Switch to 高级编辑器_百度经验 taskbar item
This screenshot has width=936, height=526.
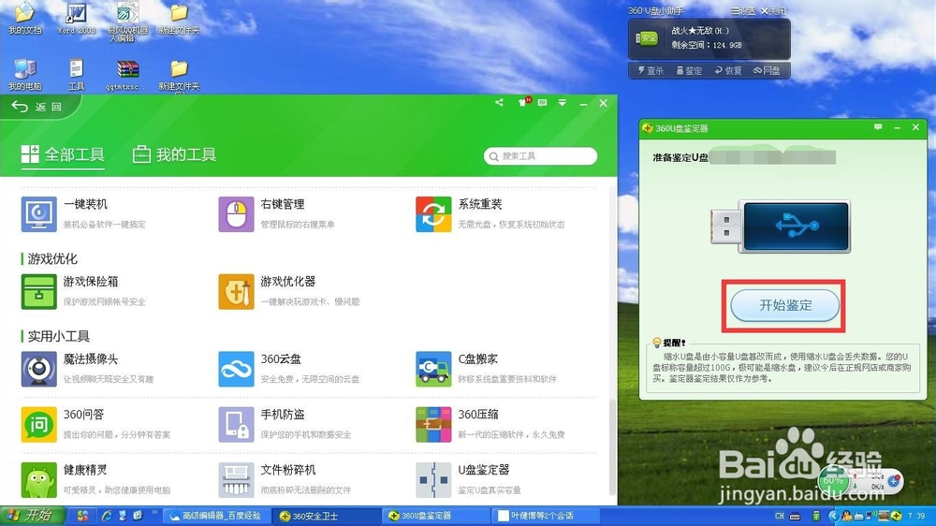(x=218, y=516)
